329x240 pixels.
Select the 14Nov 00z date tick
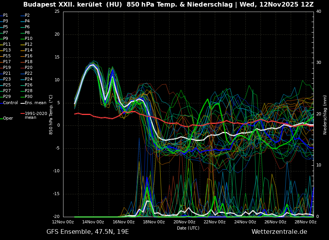93,222
